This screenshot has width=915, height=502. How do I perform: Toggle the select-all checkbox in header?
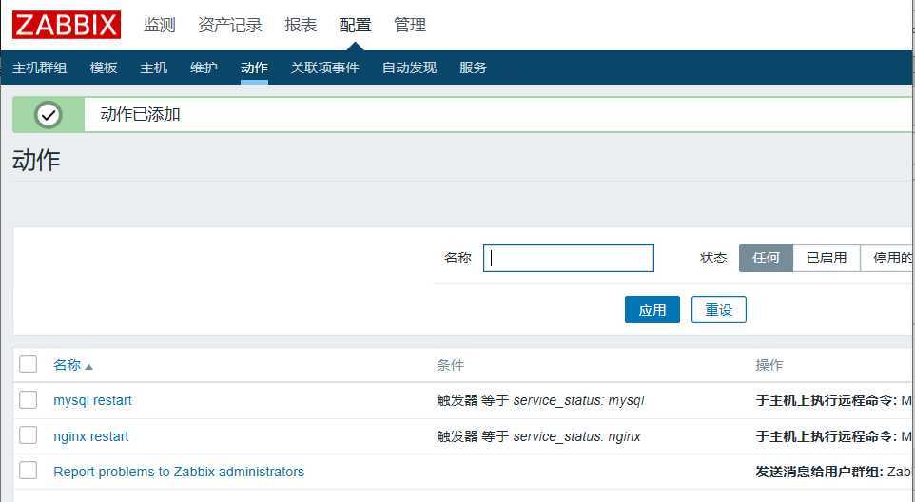coord(28,364)
